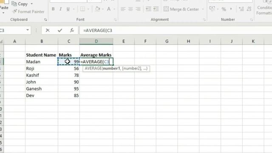Click the Select All corner triangle
Image resolution: width=272 pixels, height=153 pixels.
point(2,41)
